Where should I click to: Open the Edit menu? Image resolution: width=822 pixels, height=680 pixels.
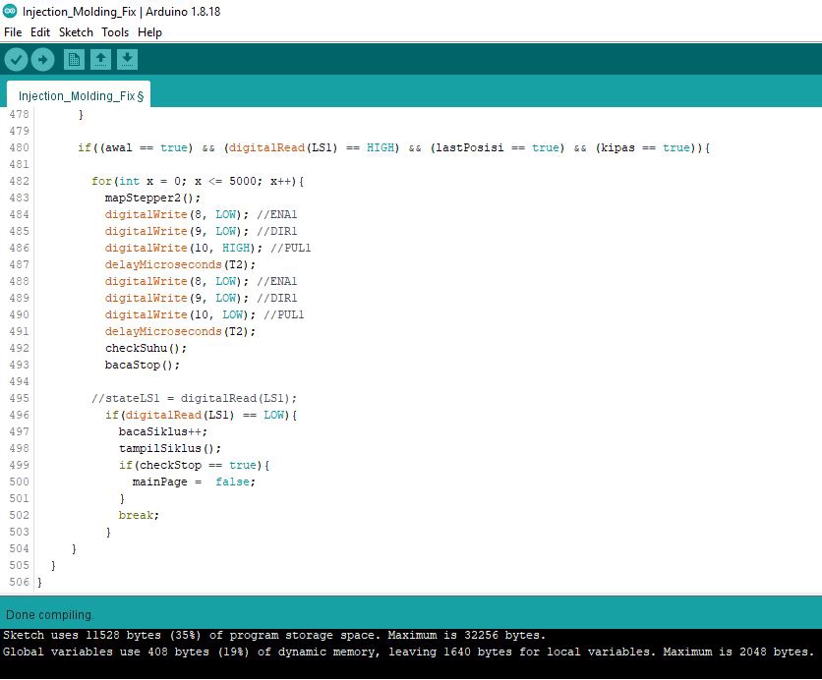pyautogui.click(x=40, y=32)
